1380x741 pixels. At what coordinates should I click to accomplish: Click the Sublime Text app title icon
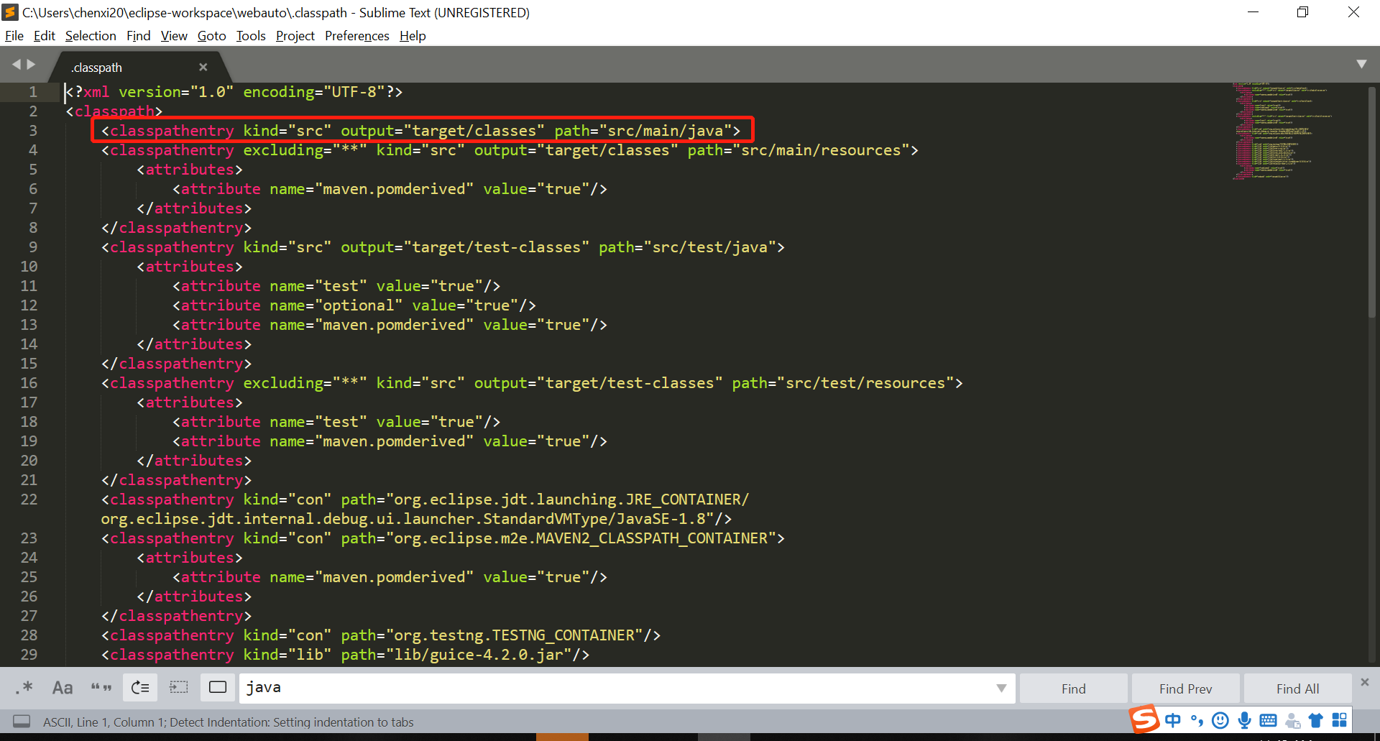[10, 12]
